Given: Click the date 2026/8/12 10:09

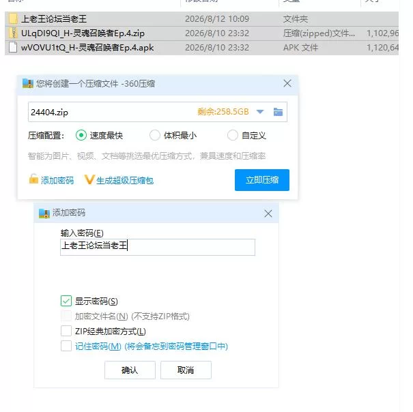Looking at the screenshot, I should pos(217,18).
